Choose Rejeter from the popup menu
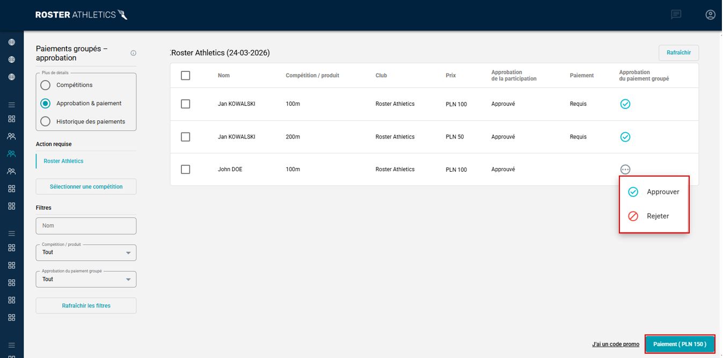Image resolution: width=723 pixels, height=358 pixels. (654, 216)
